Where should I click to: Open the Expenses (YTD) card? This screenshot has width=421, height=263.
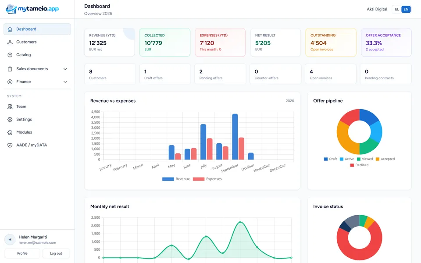pyautogui.click(x=220, y=43)
